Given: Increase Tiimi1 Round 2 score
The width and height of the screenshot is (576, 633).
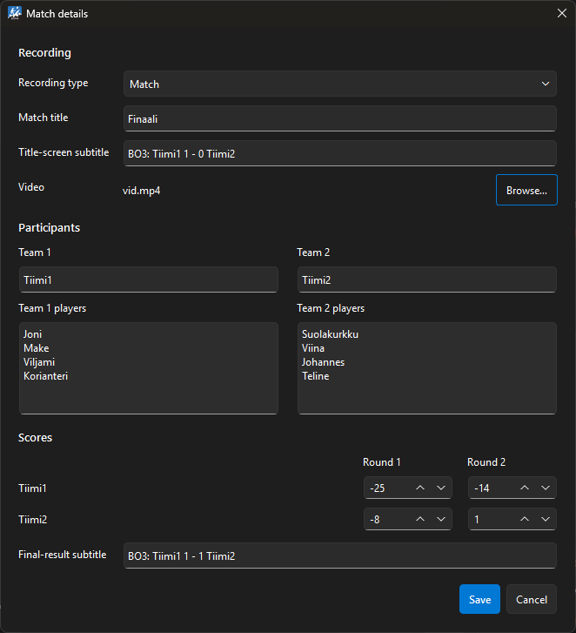Looking at the screenshot, I should coord(525,488).
